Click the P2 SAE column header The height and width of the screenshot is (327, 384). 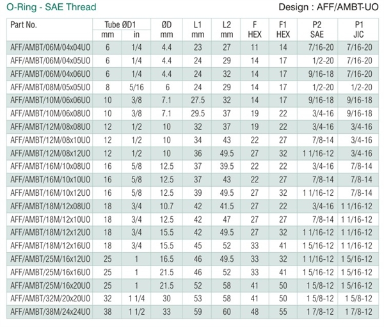317,29
